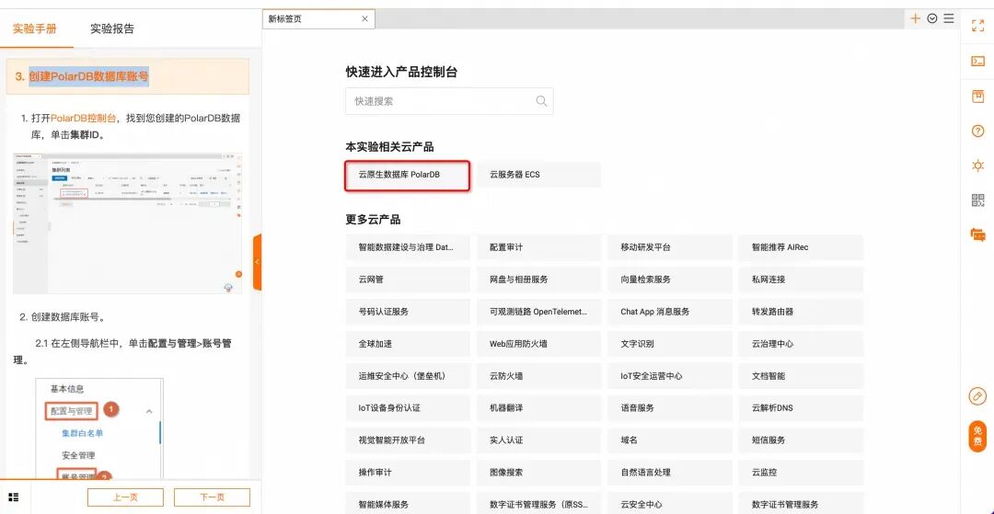This screenshot has height=514, width=994.
Task: Select 转发路由器
Action: [x=802, y=312]
